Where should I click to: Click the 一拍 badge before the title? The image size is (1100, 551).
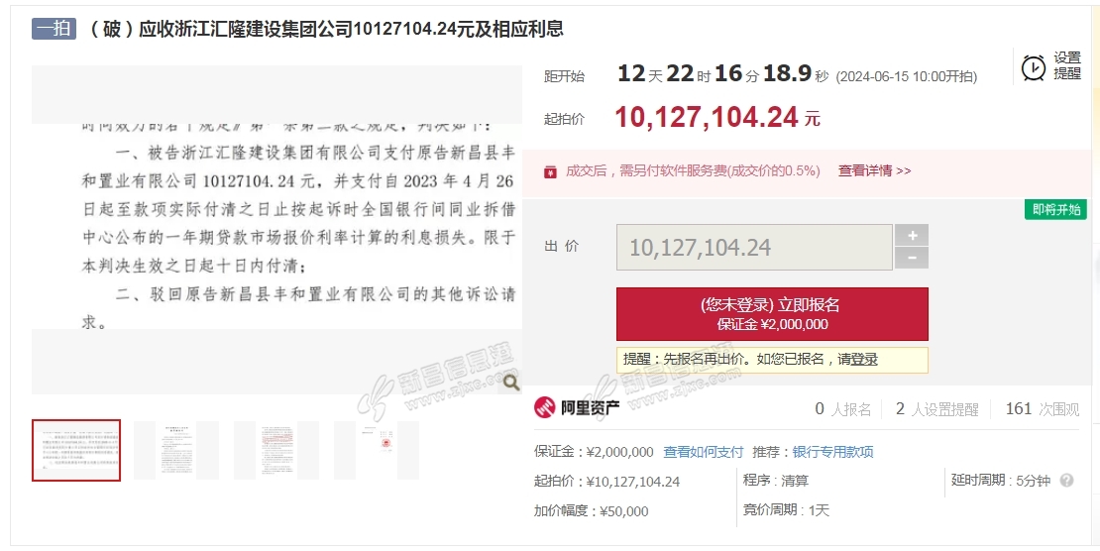point(54,29)
